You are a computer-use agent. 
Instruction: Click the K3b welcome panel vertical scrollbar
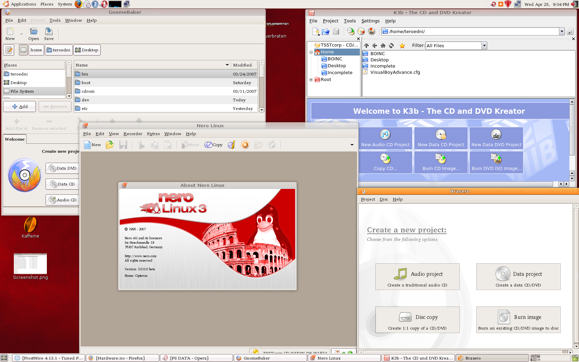(572, 140)
